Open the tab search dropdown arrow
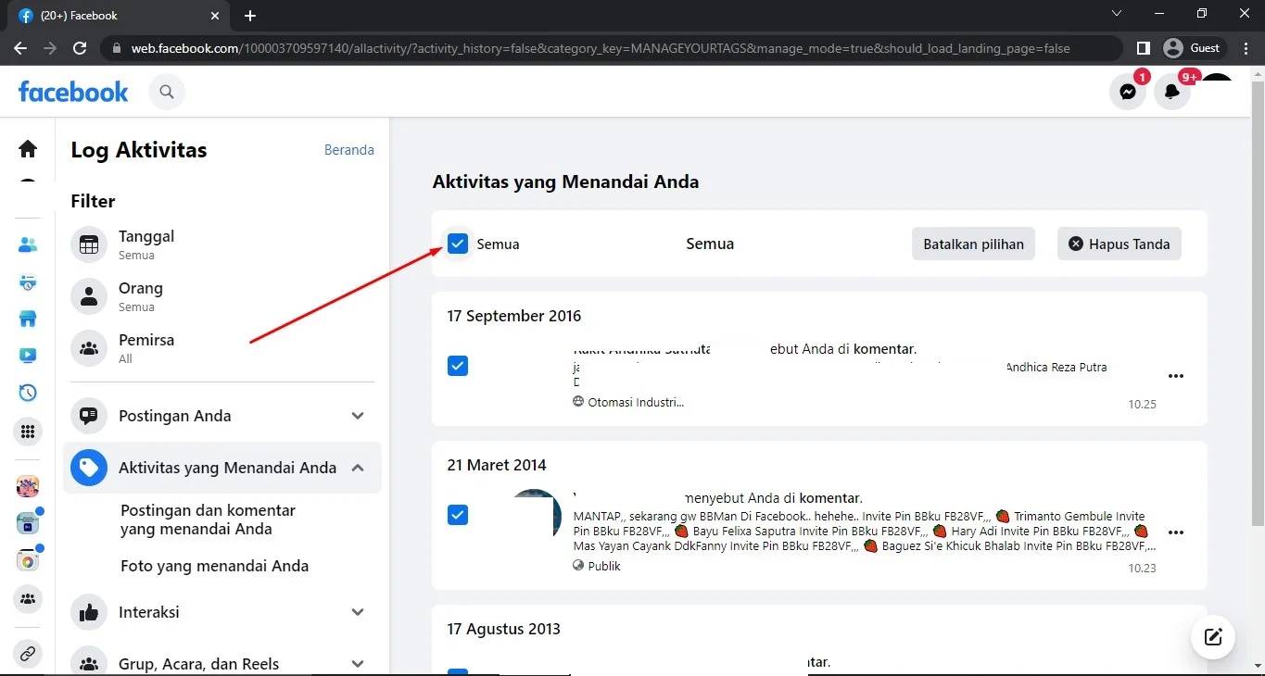 click(x=1117, y=14)
